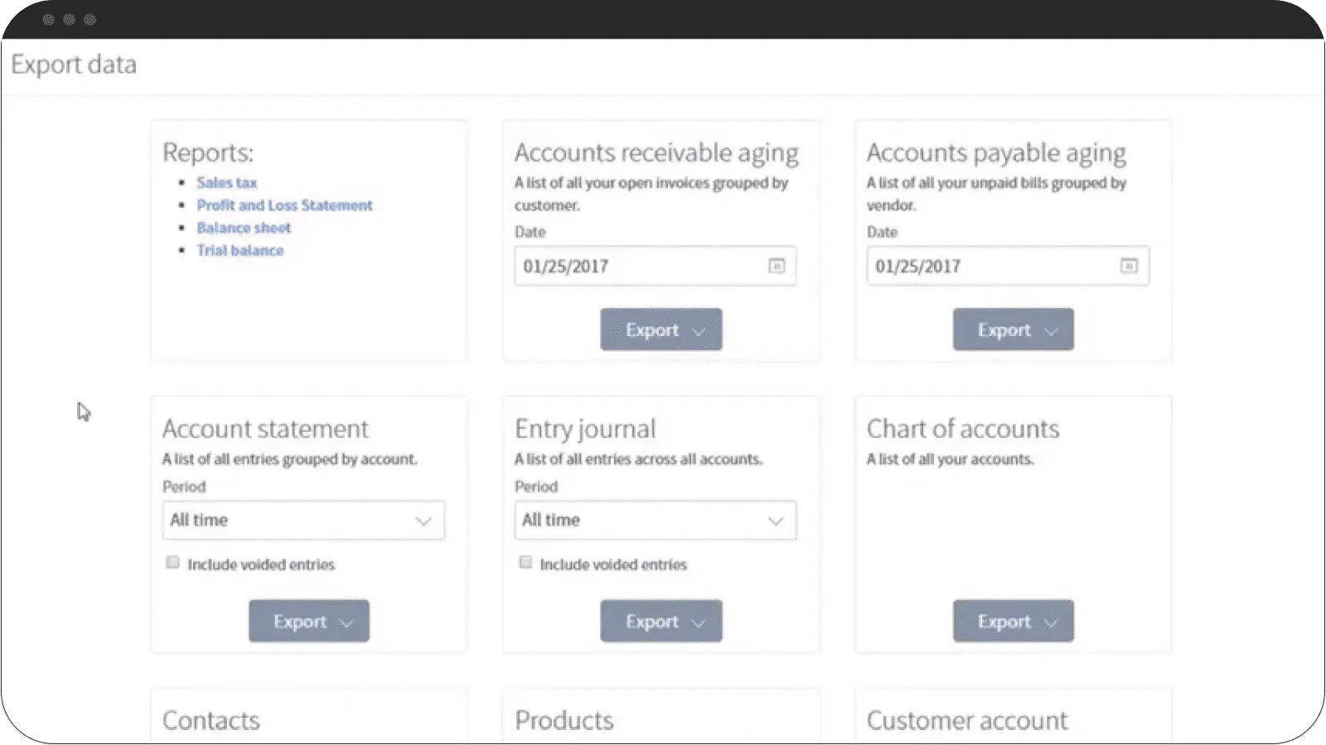The height and width of the screenshot is (745, 1326).
Task: Export the Entry journal
Action: click(x=661, y=621)
